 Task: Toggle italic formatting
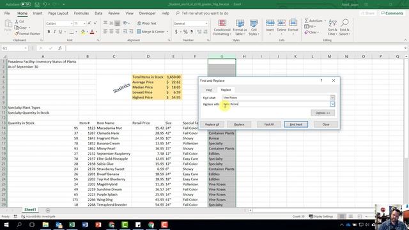pos(54,31)
